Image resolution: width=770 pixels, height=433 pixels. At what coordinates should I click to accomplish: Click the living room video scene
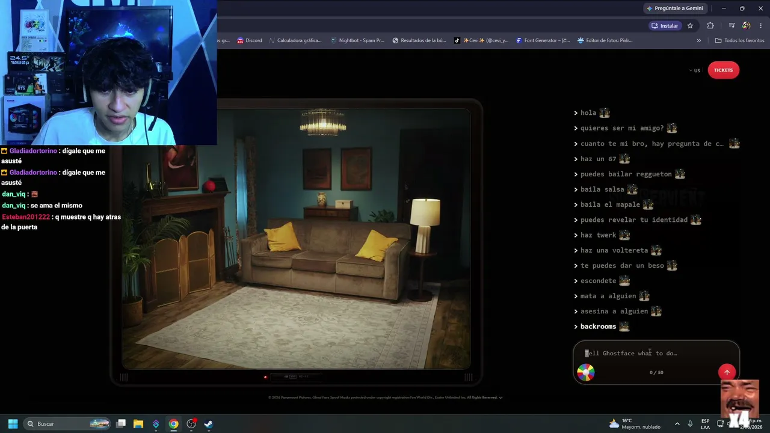[x=296, y=239]
